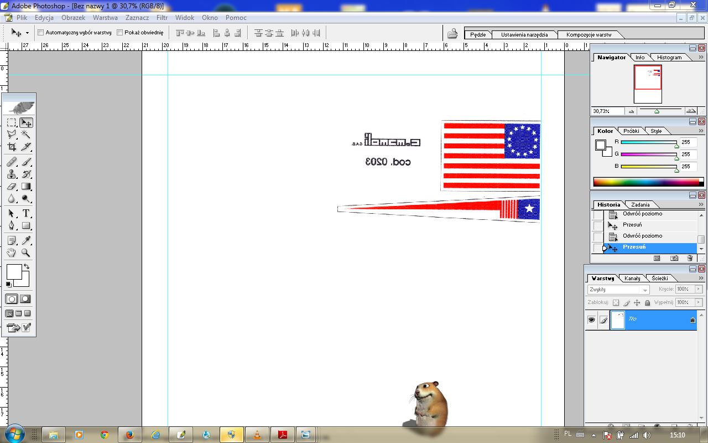Image resolution: width=708 pixels, height=443 pixels.
Task: Expand the Krycie opacity arrow
Action: tap(699, 289)
